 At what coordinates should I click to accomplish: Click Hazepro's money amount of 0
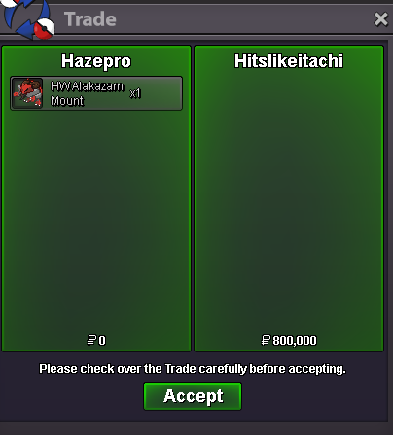pos(102,341)
